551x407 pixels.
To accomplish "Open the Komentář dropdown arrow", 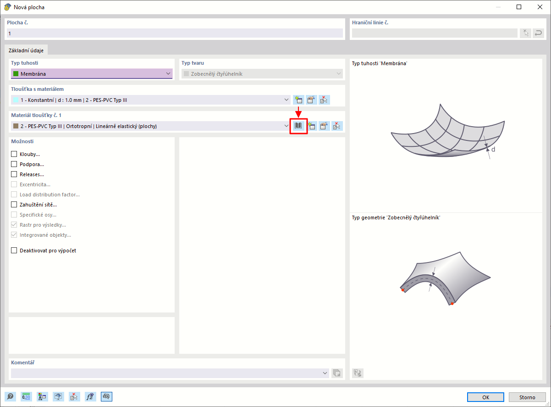I will click(x=325, y=373).
